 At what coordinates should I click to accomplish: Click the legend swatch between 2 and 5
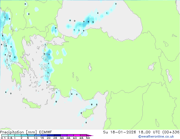click(x=24, y=135)
